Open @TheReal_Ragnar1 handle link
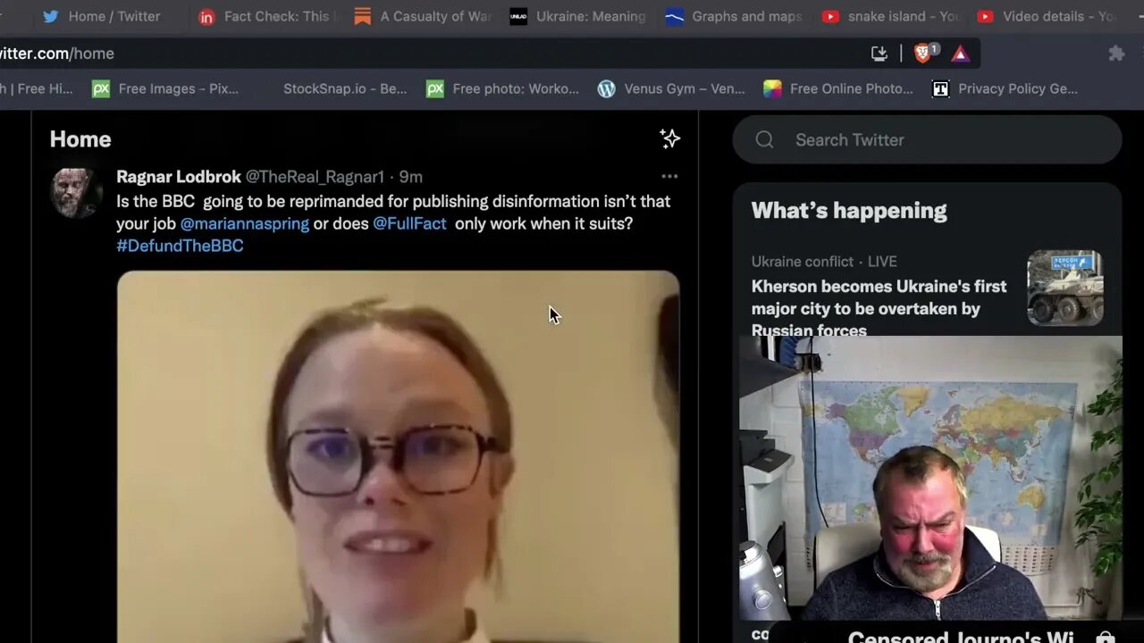Screen dimensions: 1144x643 (x=315, y=177)
